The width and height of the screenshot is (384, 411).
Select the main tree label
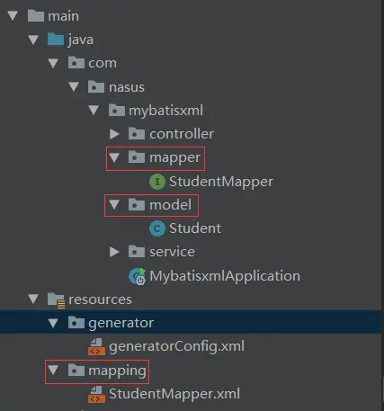tap(63, 16)
